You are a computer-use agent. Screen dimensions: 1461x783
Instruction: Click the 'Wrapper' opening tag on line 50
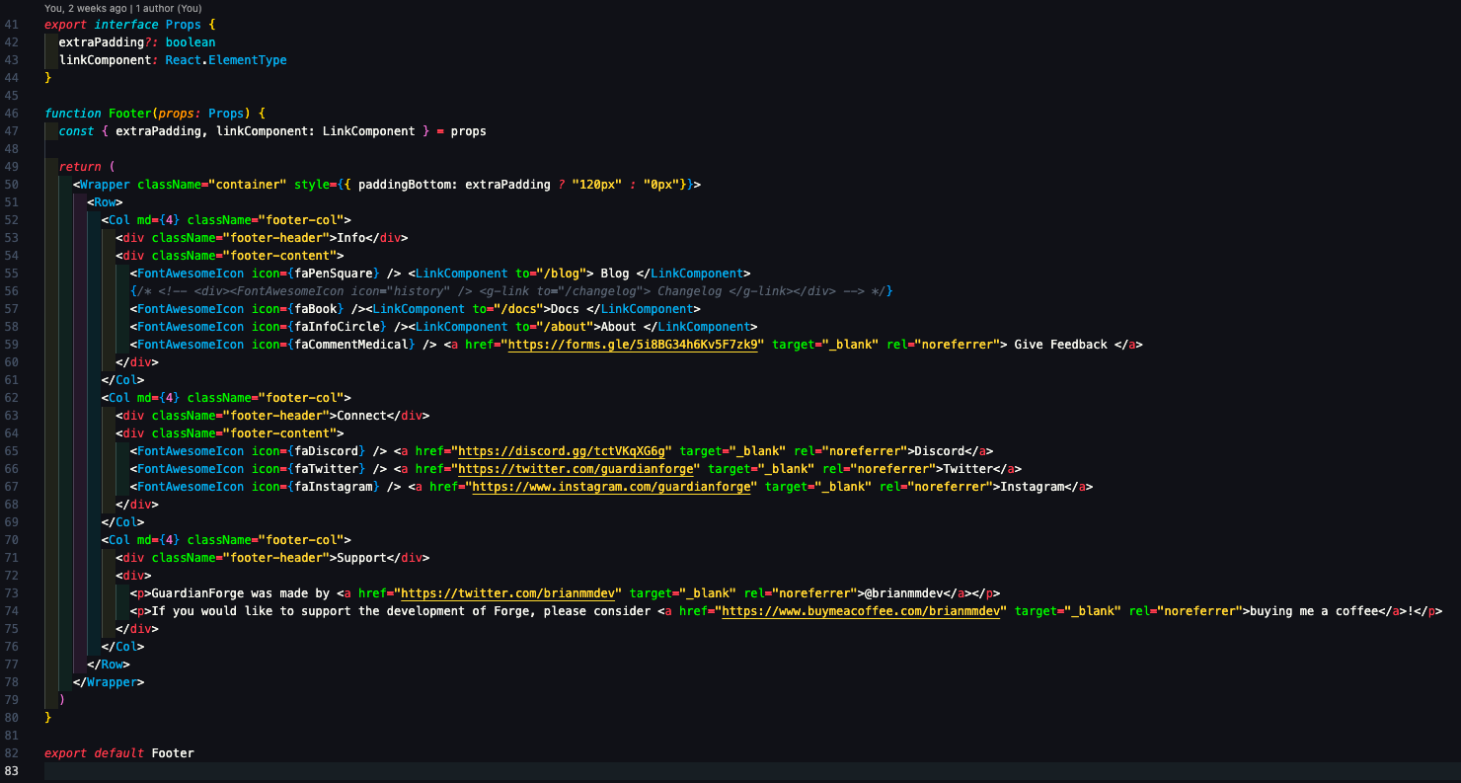[x=105, y=185]
